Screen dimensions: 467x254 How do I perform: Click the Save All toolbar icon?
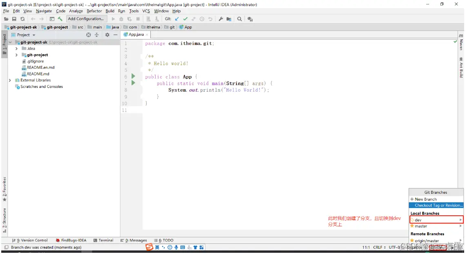tap(14, 19)
